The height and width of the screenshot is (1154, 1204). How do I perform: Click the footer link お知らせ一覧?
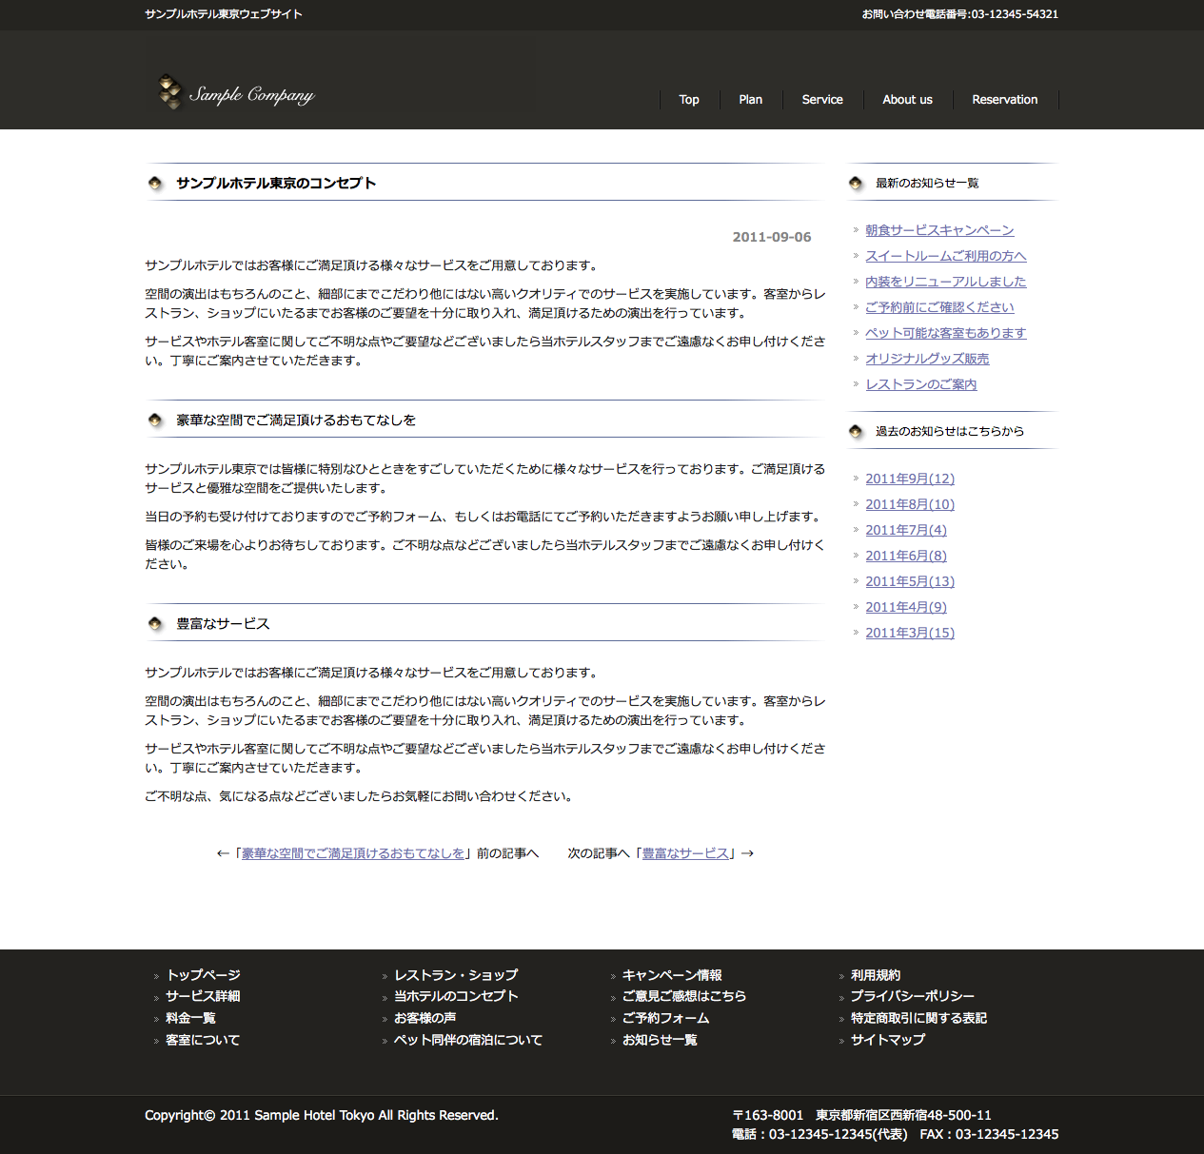point(660,1040)
